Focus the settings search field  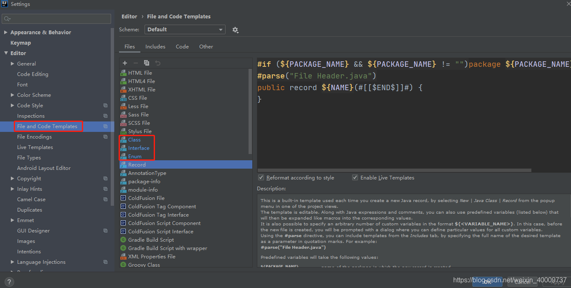tap(56, 19)
